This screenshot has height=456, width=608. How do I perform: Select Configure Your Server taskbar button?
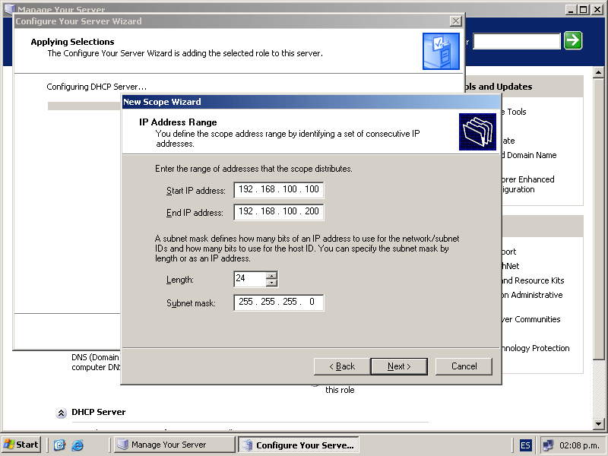(x=298, y=445)
